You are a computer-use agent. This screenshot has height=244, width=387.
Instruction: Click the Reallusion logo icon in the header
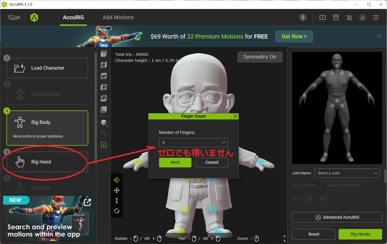[14, 17]
